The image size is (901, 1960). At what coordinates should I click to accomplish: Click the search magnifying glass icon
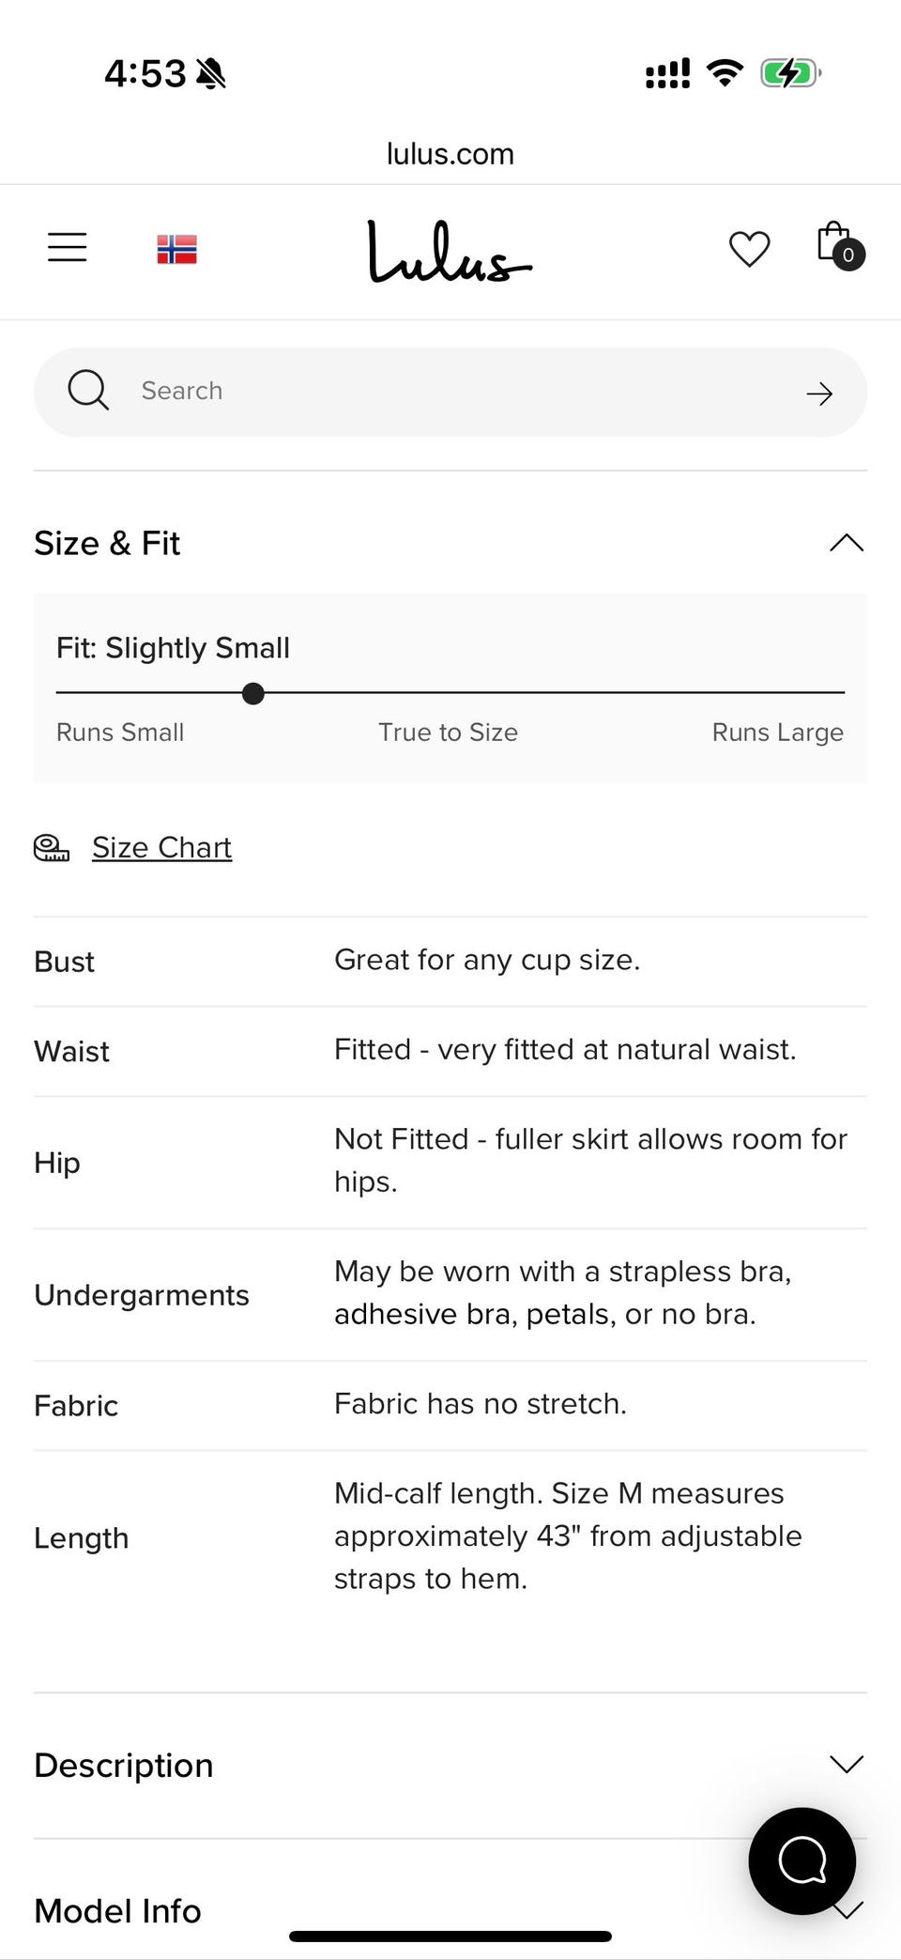coord(88,391)
